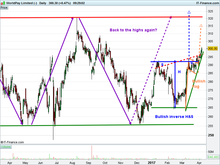Click the price change 300.30 (+0.47%) in the header
This screenshot has height=165, width=220.
60,3
